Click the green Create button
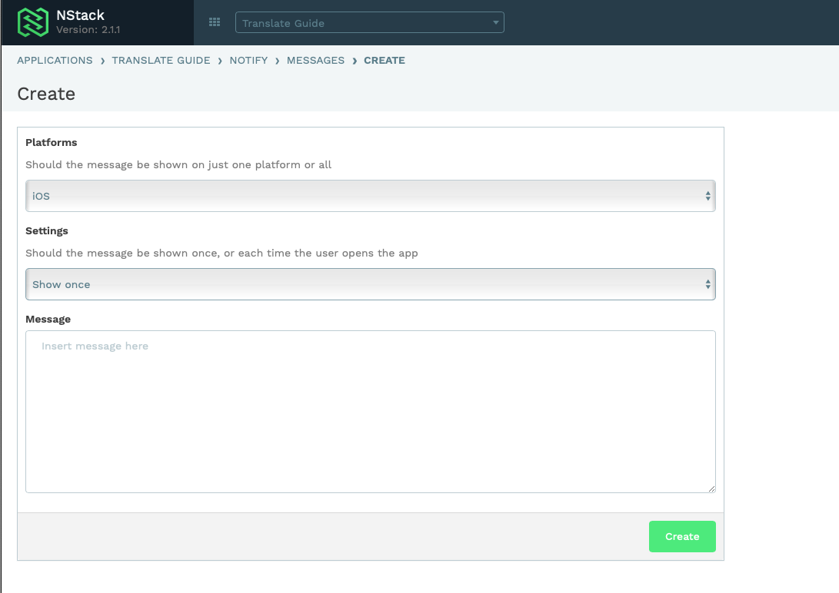The height and width of the screenshot is (593, 839). 682,536
